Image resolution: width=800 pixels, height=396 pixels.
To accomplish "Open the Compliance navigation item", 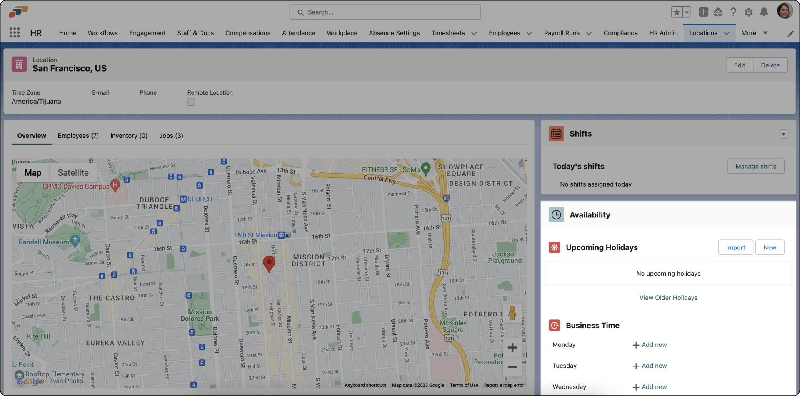I will click(620, 33).
